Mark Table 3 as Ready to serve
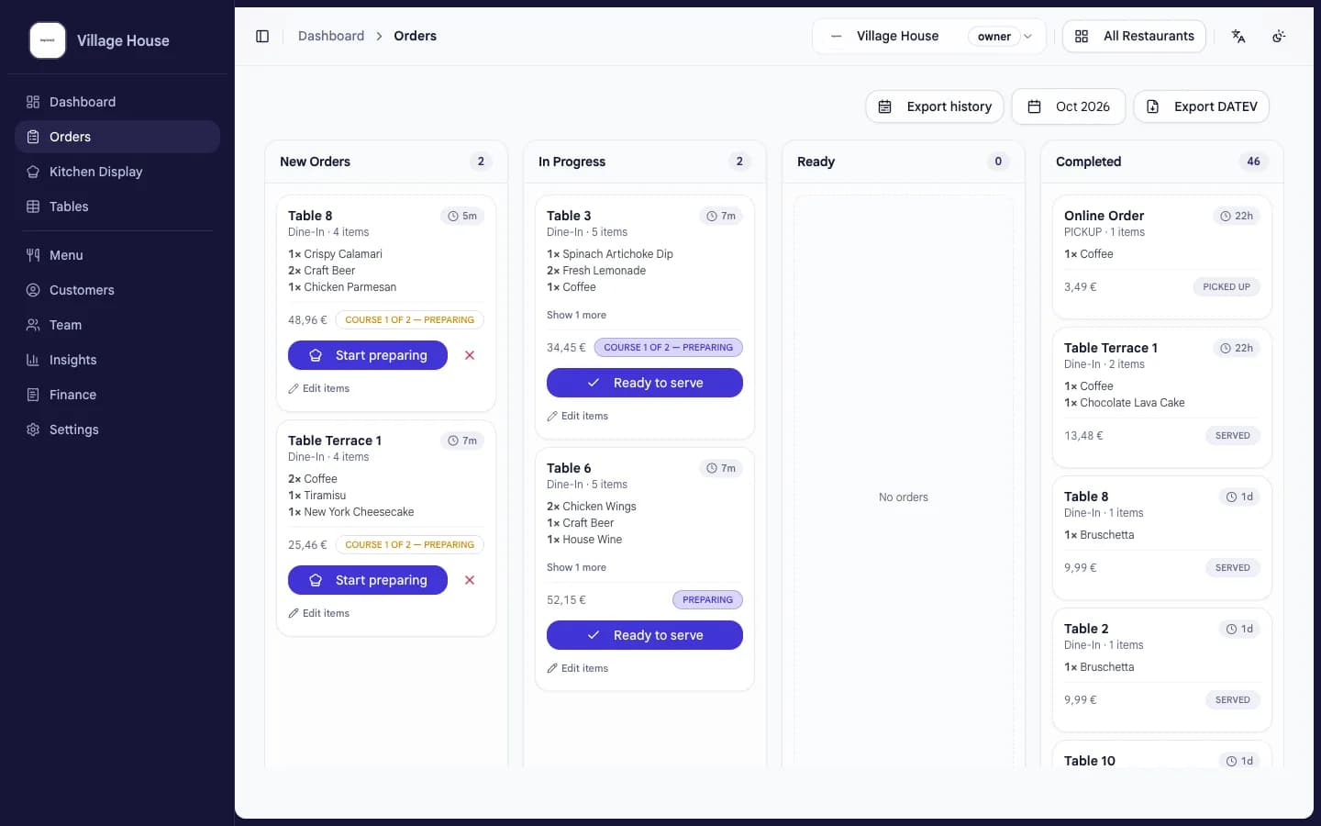The image size is (1321, 826). (645, 383)
